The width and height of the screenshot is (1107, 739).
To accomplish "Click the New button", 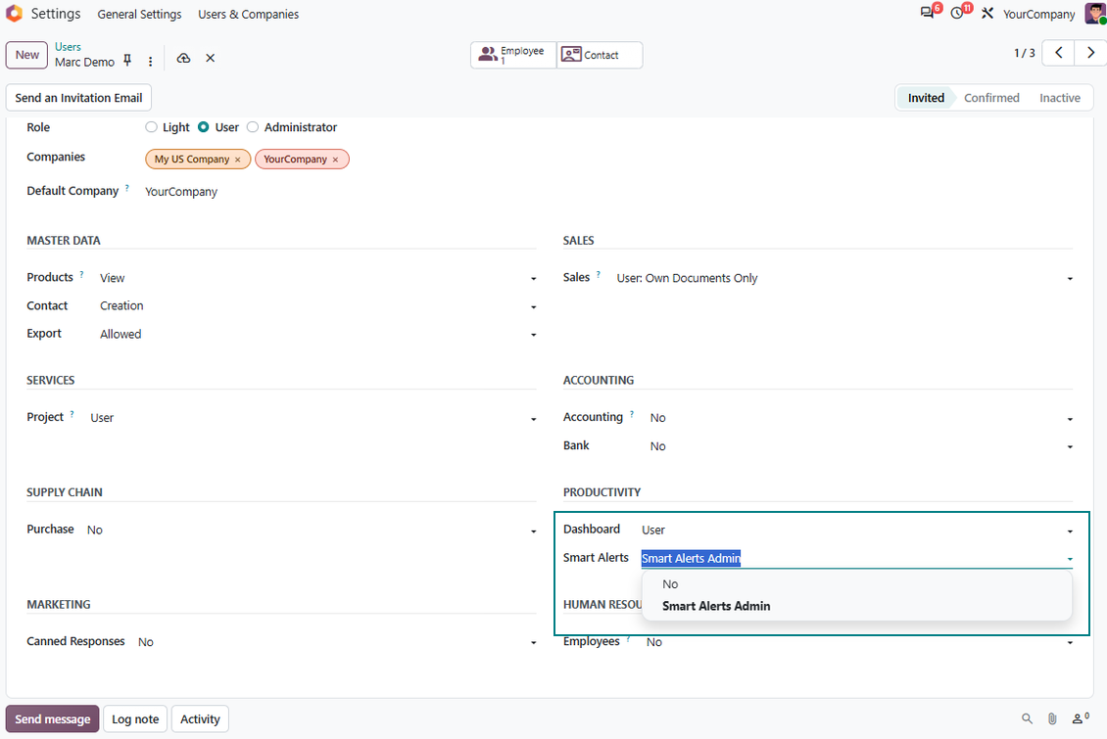I will 26,55.
